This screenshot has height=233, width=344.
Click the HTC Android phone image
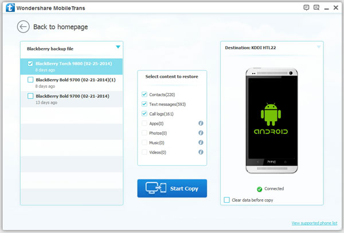click(272, 121)
